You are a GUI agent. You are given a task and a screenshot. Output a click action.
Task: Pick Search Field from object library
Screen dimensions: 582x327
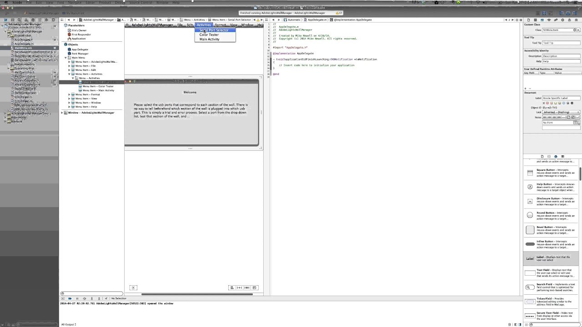point(551,287)
